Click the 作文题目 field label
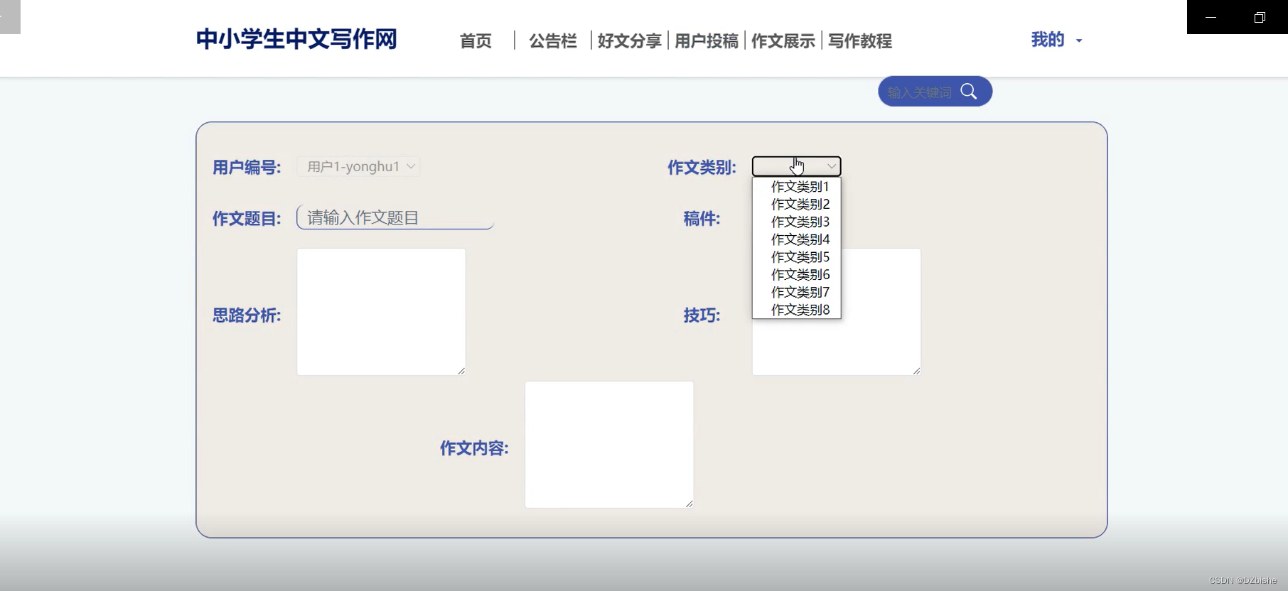1288x591 pixels. click(x=247, y=219)
